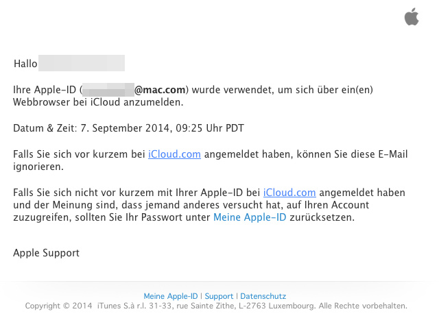This screenshot has height=316, width=439.
Task: Follow the Meine Apple-ID link before "zurücksetzen"
Action: [250, 217]
